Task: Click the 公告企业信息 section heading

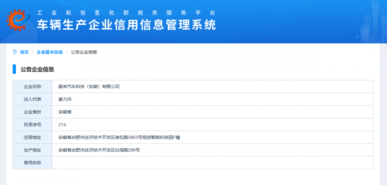Action: click(37, 69)
